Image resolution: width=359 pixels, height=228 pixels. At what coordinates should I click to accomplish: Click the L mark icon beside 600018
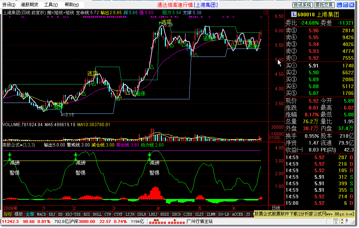[293, 14]
